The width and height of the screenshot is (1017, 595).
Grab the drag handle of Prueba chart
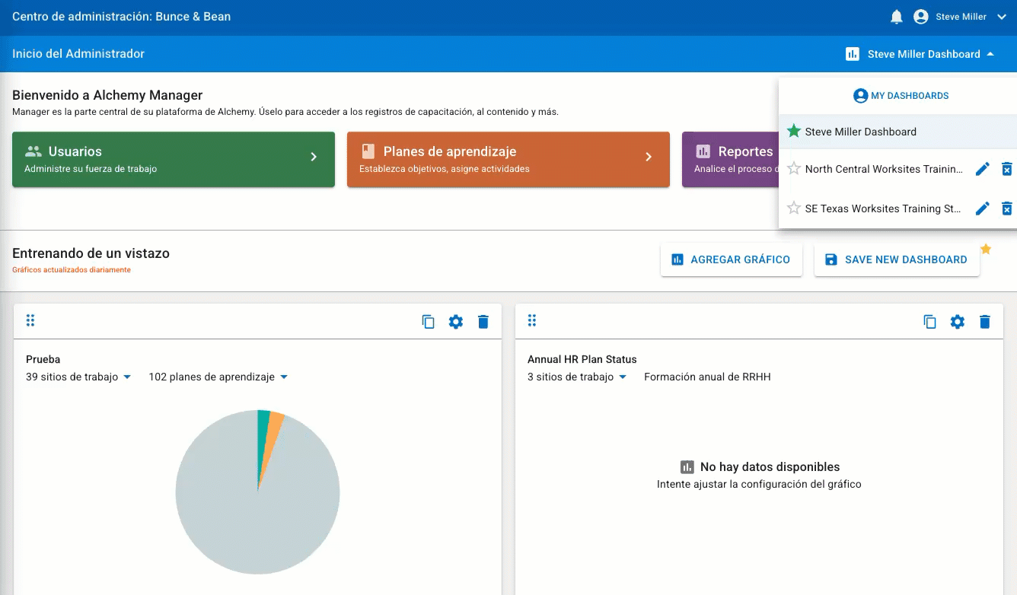(x=30, y=320)
